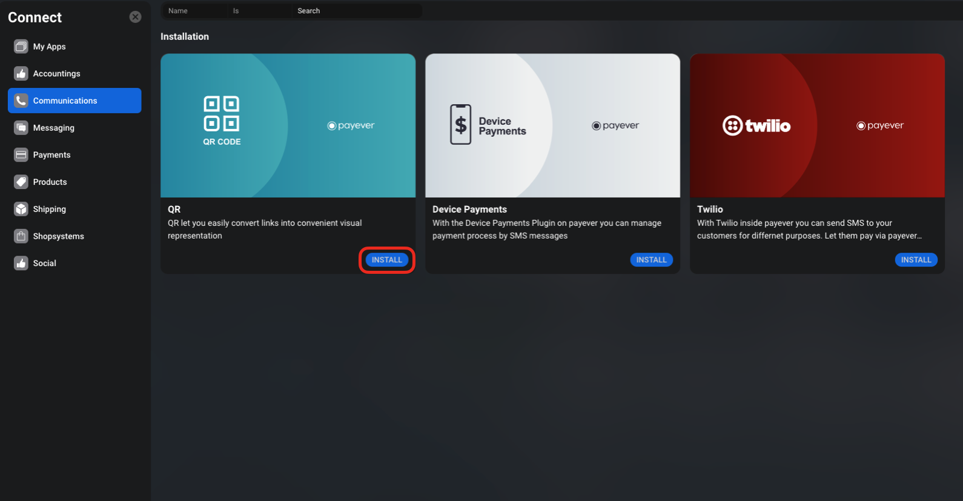The image size is (963, 501).
Task: Click the Social thumbs-up icon
Action: coord(21,264)
